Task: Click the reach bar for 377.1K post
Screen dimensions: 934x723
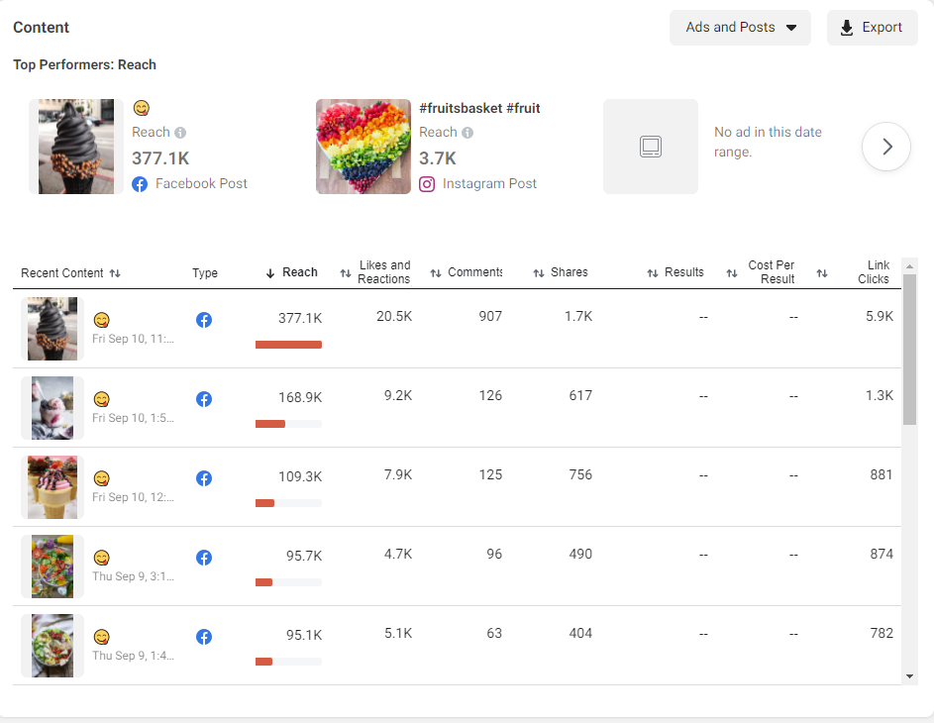Action: pos(288,345)
